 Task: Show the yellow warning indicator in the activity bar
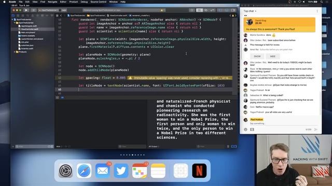[x=162, y=10]
